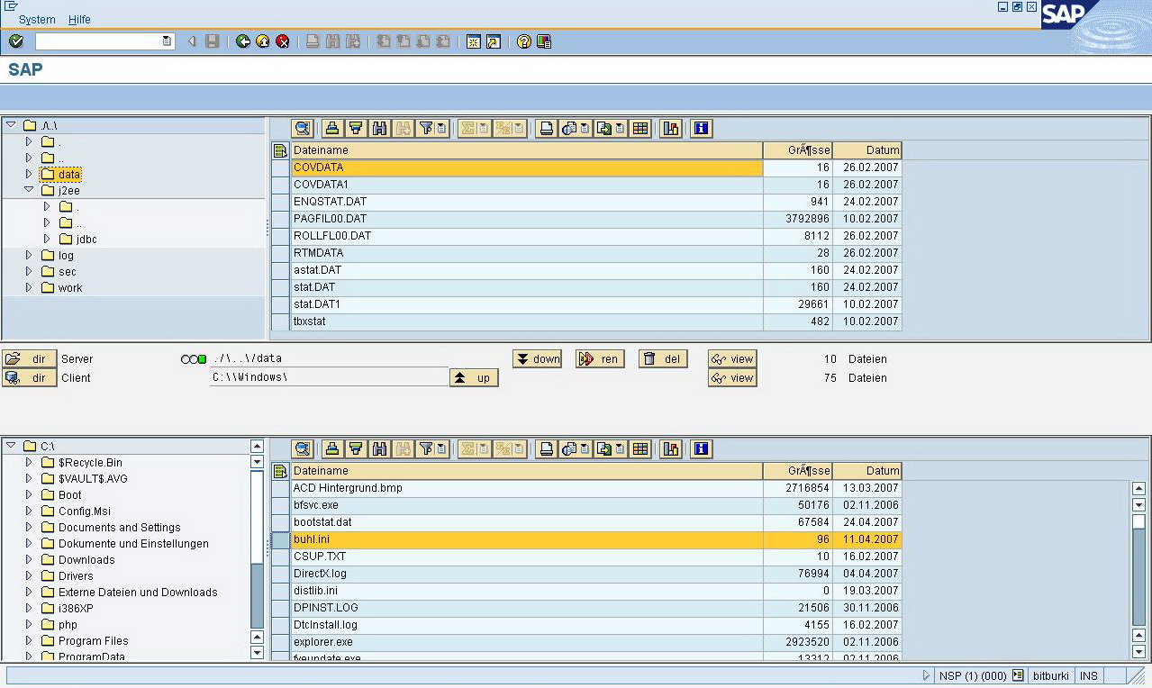The width and height of the screenshot is (1152, 688).
Task: Click the green Back arrow icon
Action: coord(242,41)
